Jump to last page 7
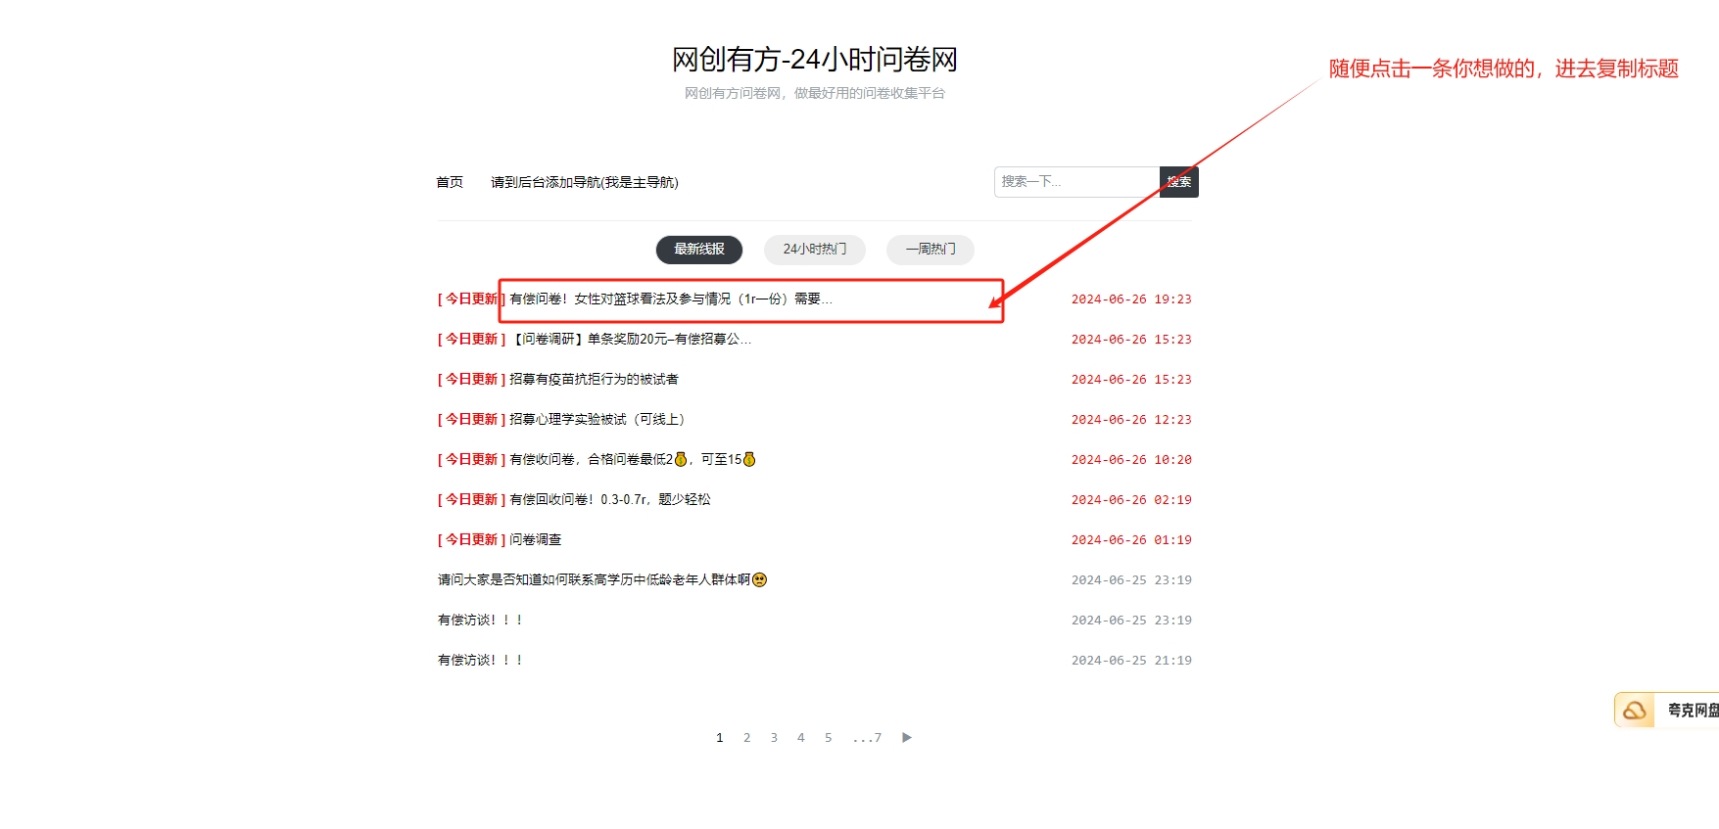Image resolution: width=1719 pixels, height=829 pixels. tap(868, 738)
